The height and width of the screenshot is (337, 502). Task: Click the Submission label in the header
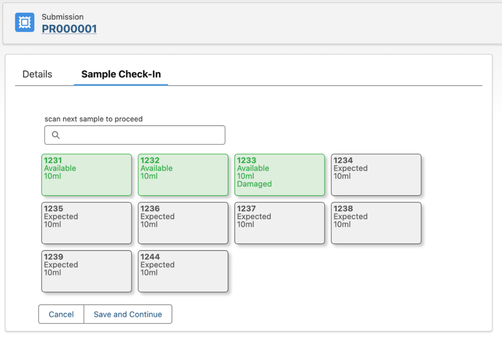pyautogui.click(x=63, y=17)
